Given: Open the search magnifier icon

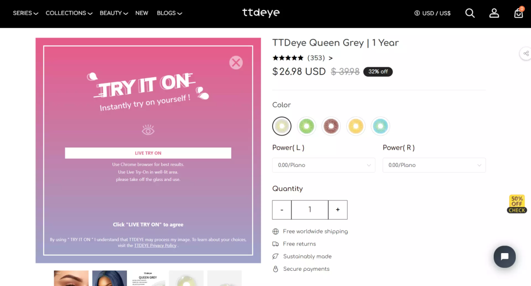Looking at the screenshot, I should tap(470, 13).
